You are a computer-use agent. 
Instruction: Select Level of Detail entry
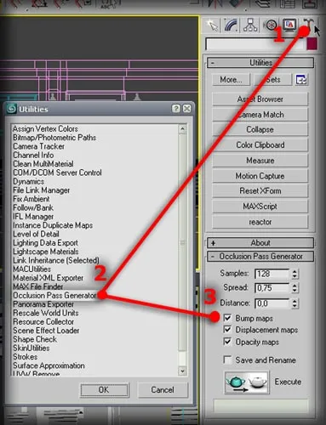point(36,235)
